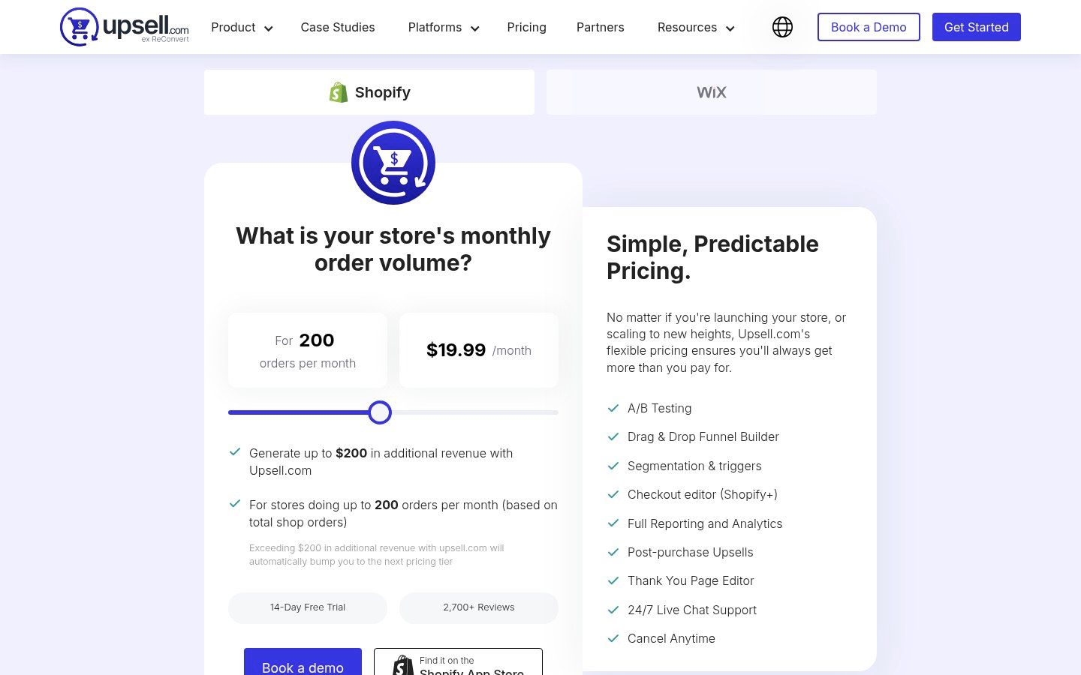Click the 2,700+ Reviews badge
The width and height of the screenshot is (1081, 675).
479,607
